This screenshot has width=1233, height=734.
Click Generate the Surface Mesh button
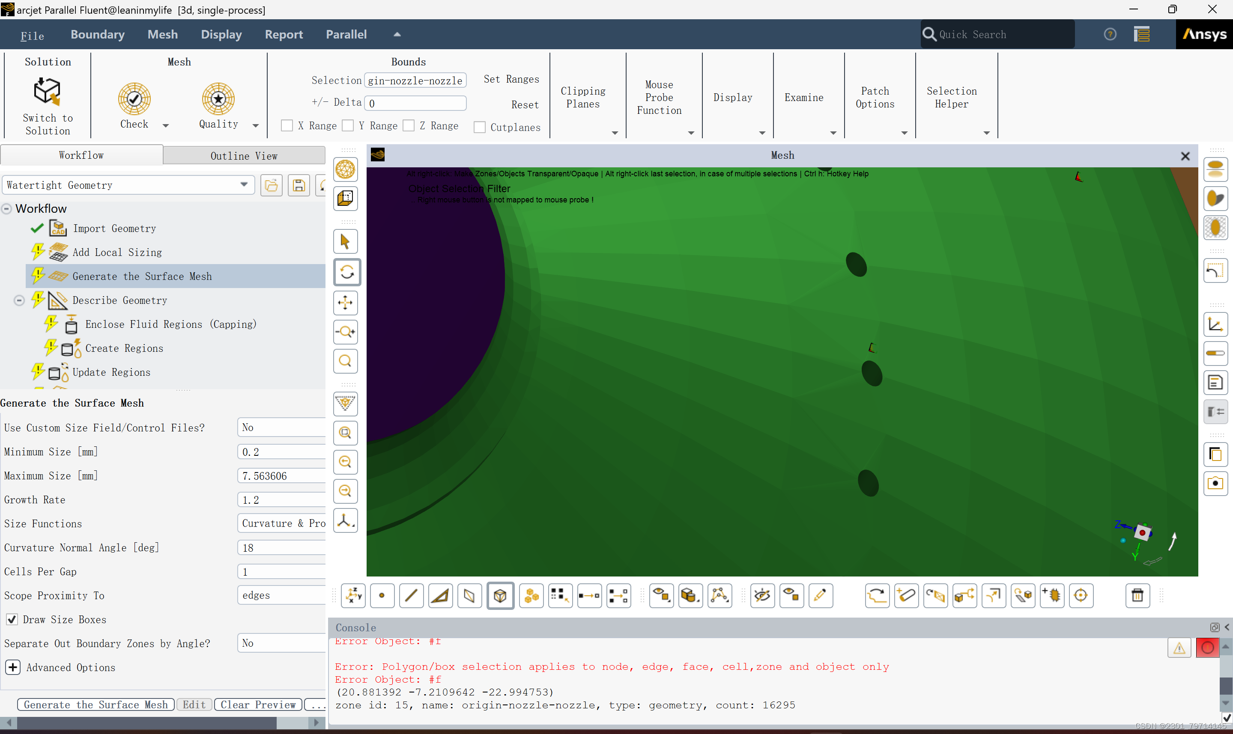tap(96, 705)
